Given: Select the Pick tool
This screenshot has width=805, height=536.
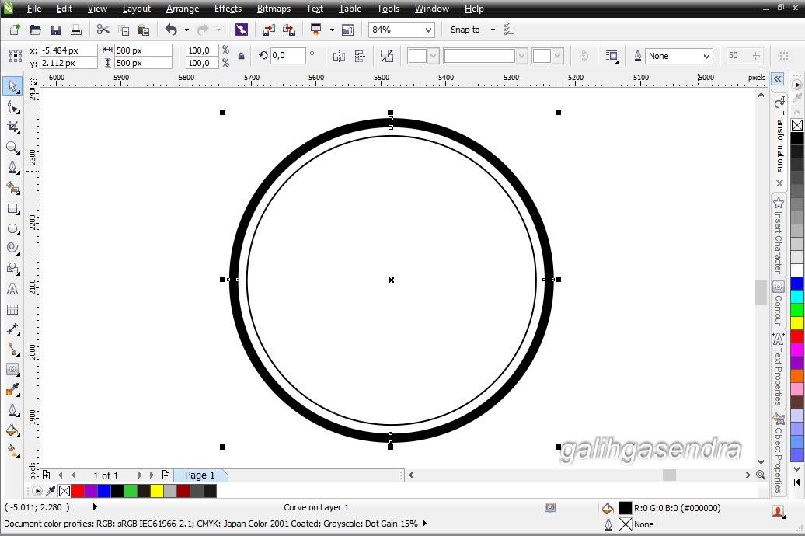Looking at the screenshot, I should point(13,86).
